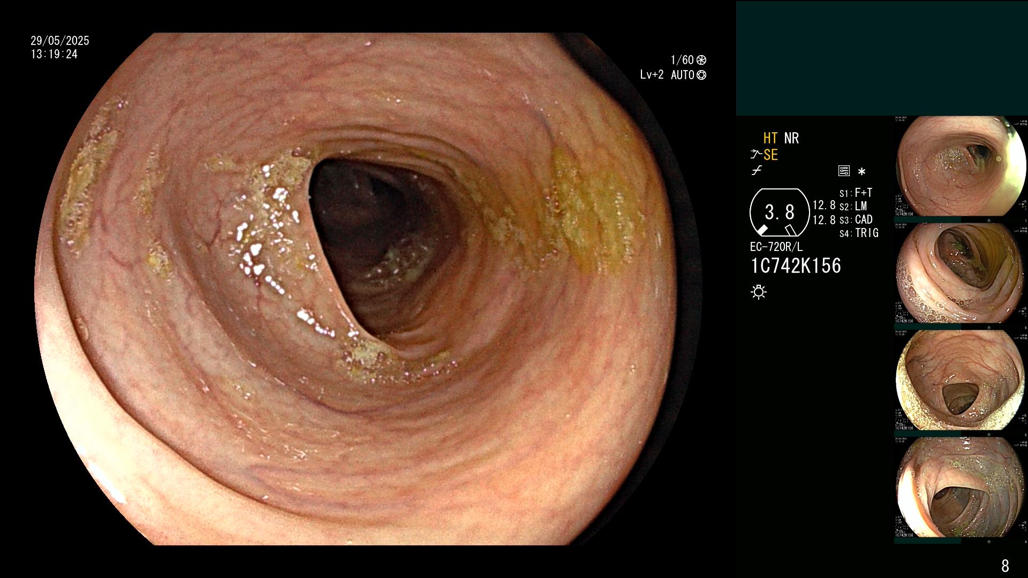Click the tone curve icon below SE
Screen dimensions: 1028x578
tap(757, 171)
